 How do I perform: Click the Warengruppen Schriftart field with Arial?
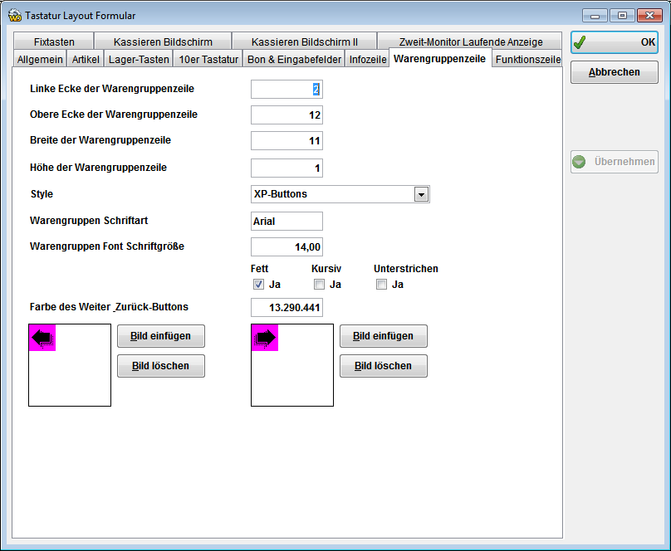click(287, 221)
